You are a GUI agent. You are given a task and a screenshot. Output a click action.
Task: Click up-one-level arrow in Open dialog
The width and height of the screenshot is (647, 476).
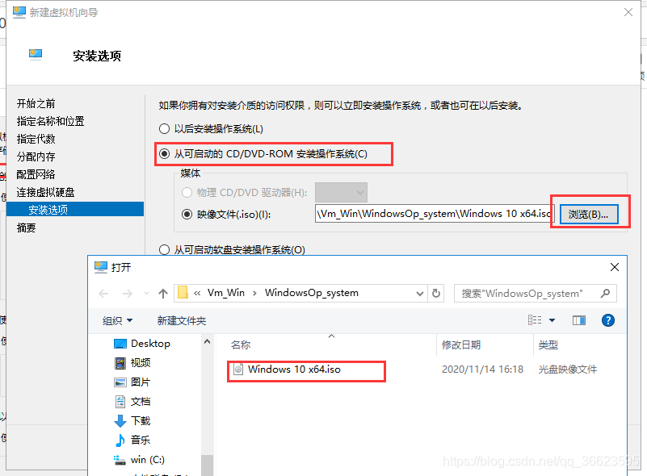pos(163,294)
